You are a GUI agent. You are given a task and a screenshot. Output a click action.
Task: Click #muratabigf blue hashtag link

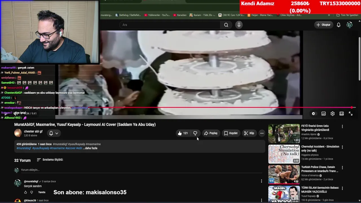click(24, 148)
